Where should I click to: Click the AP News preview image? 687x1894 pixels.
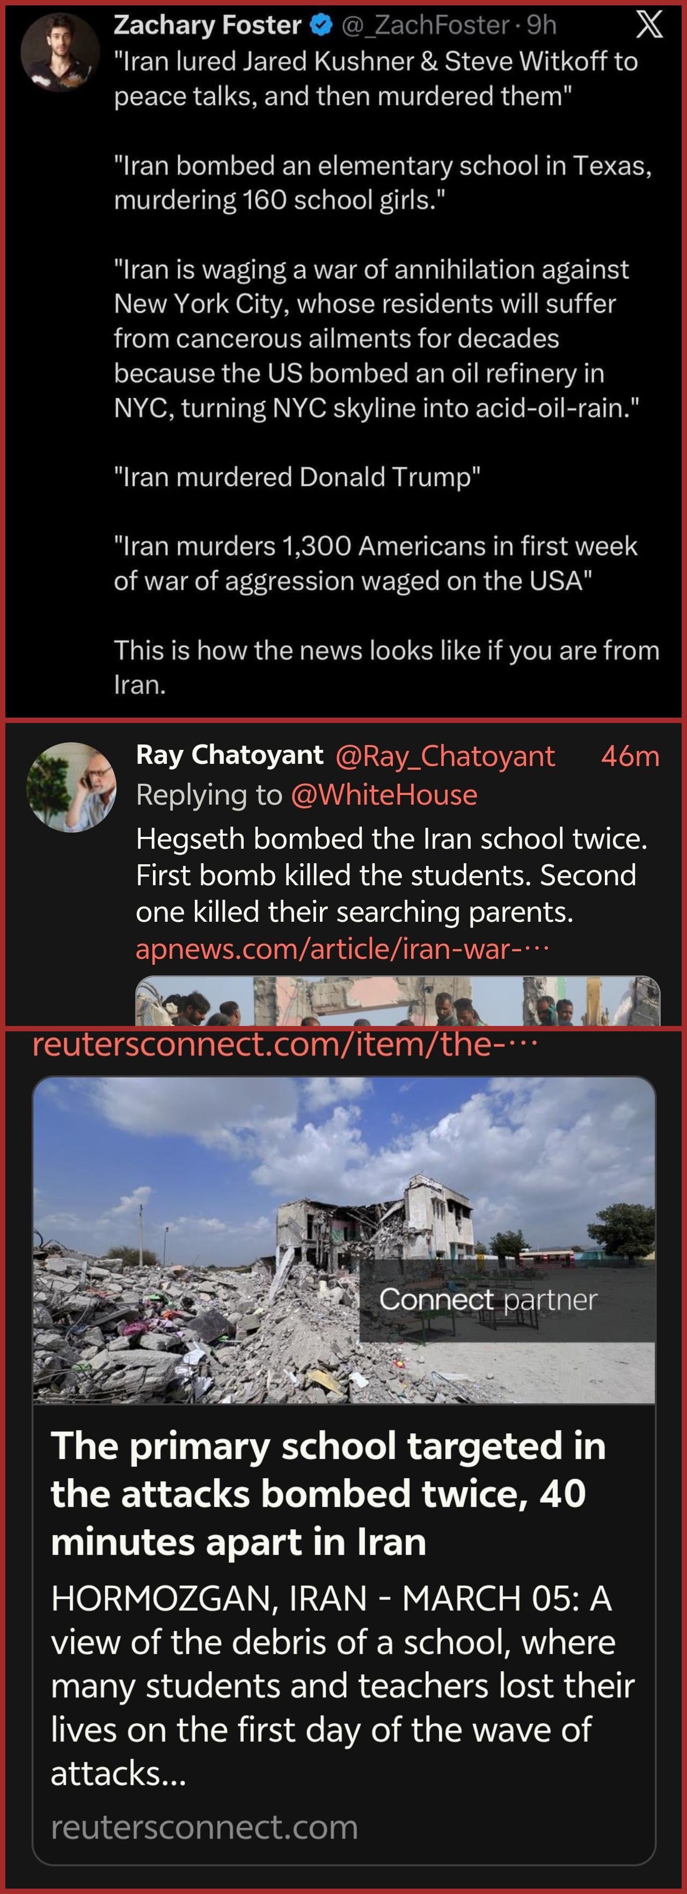(x=398, y=1001)
